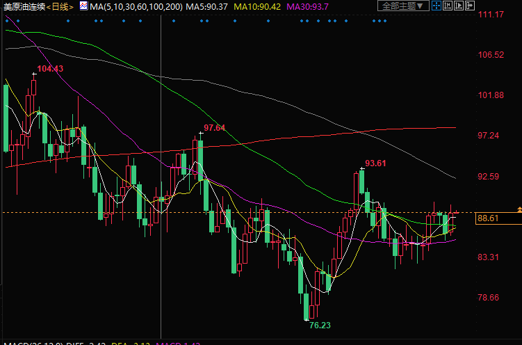522x345 pixels.
Task: Click the first blue event dot at top-left
Action: [x=6, y=19]
